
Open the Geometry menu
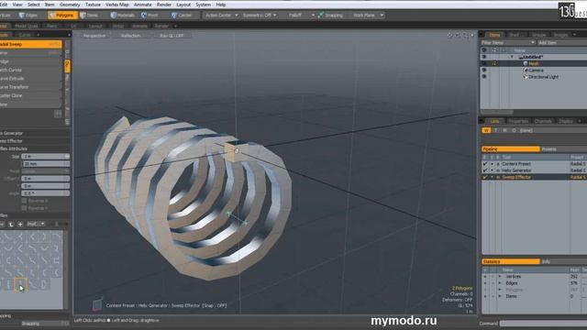click(70, 5)
